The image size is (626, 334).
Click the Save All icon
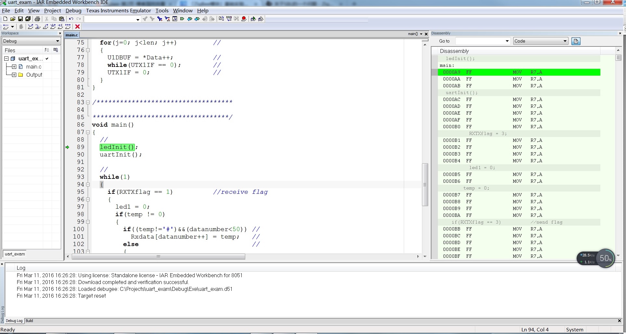click(28, 19)
